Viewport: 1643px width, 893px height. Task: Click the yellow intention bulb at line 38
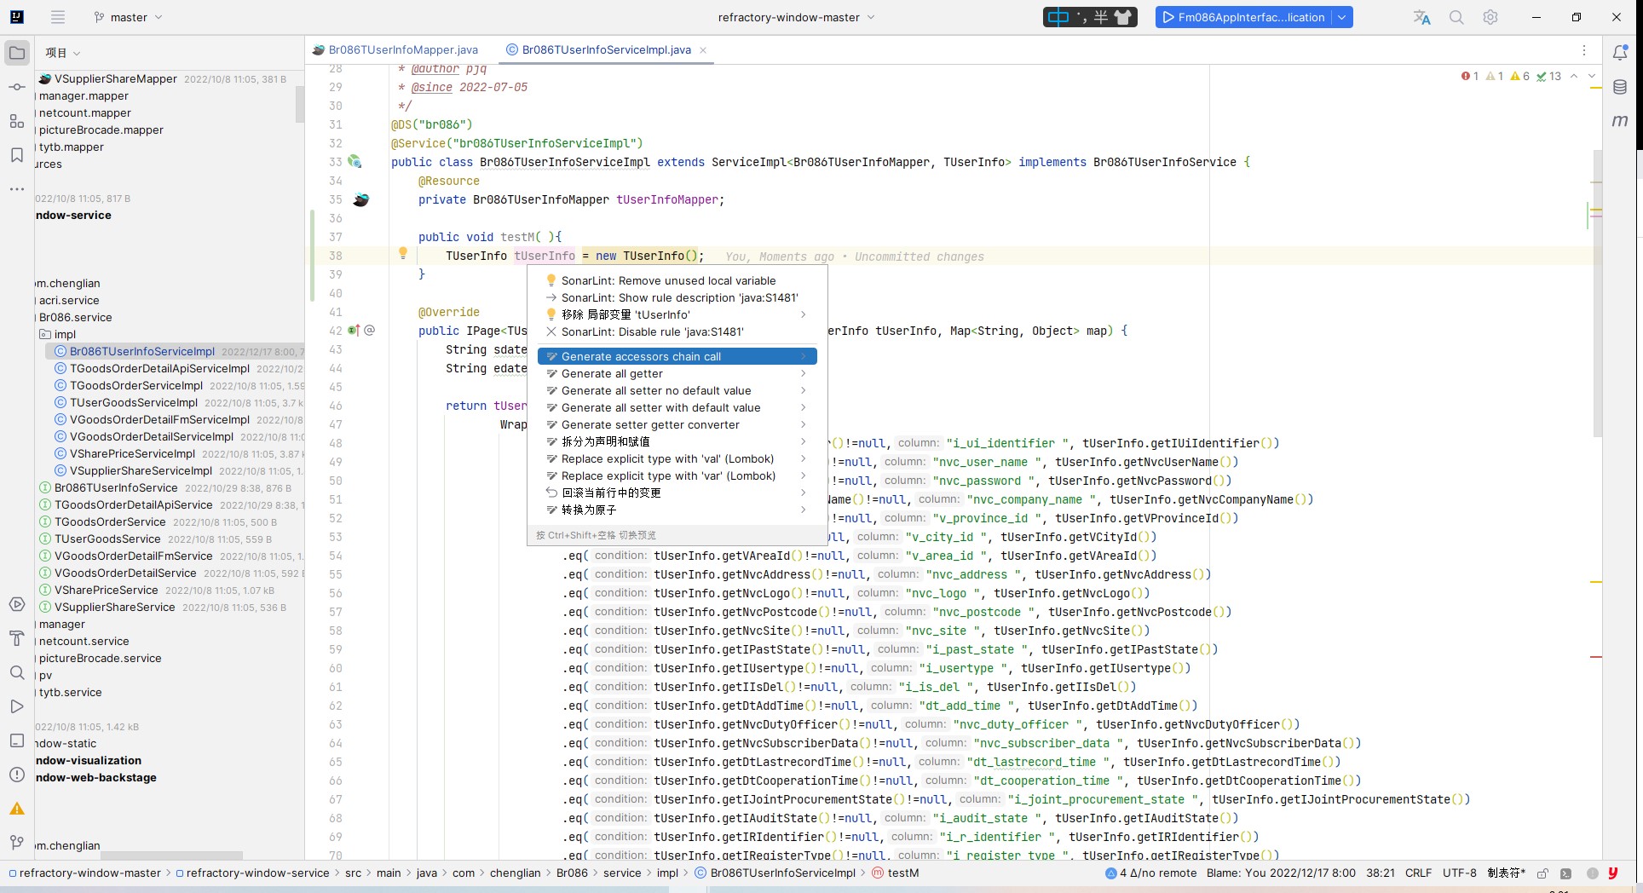(x=403, y=253)
